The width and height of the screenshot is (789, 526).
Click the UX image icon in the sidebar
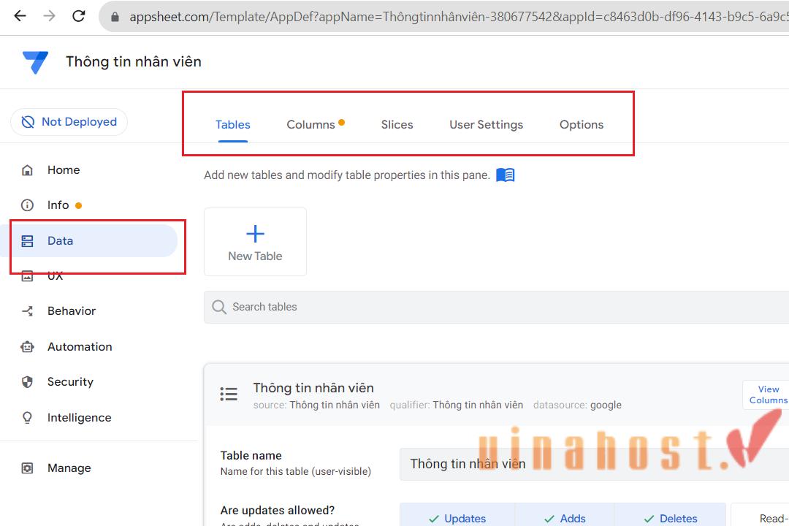click(27, 276)
